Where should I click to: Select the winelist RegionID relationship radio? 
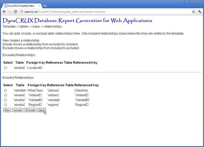pos(5,105)
